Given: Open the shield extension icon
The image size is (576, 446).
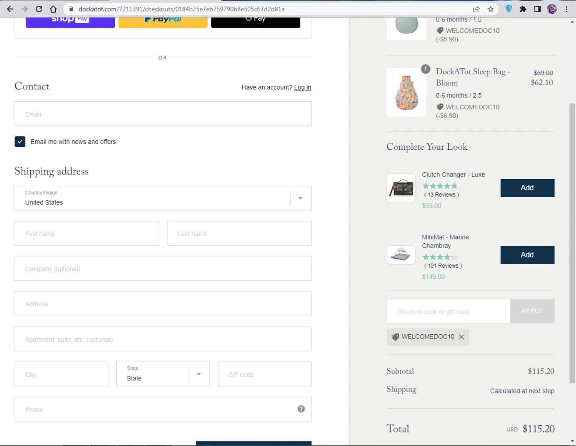Looking at the screenshot, I should (508, 9).
